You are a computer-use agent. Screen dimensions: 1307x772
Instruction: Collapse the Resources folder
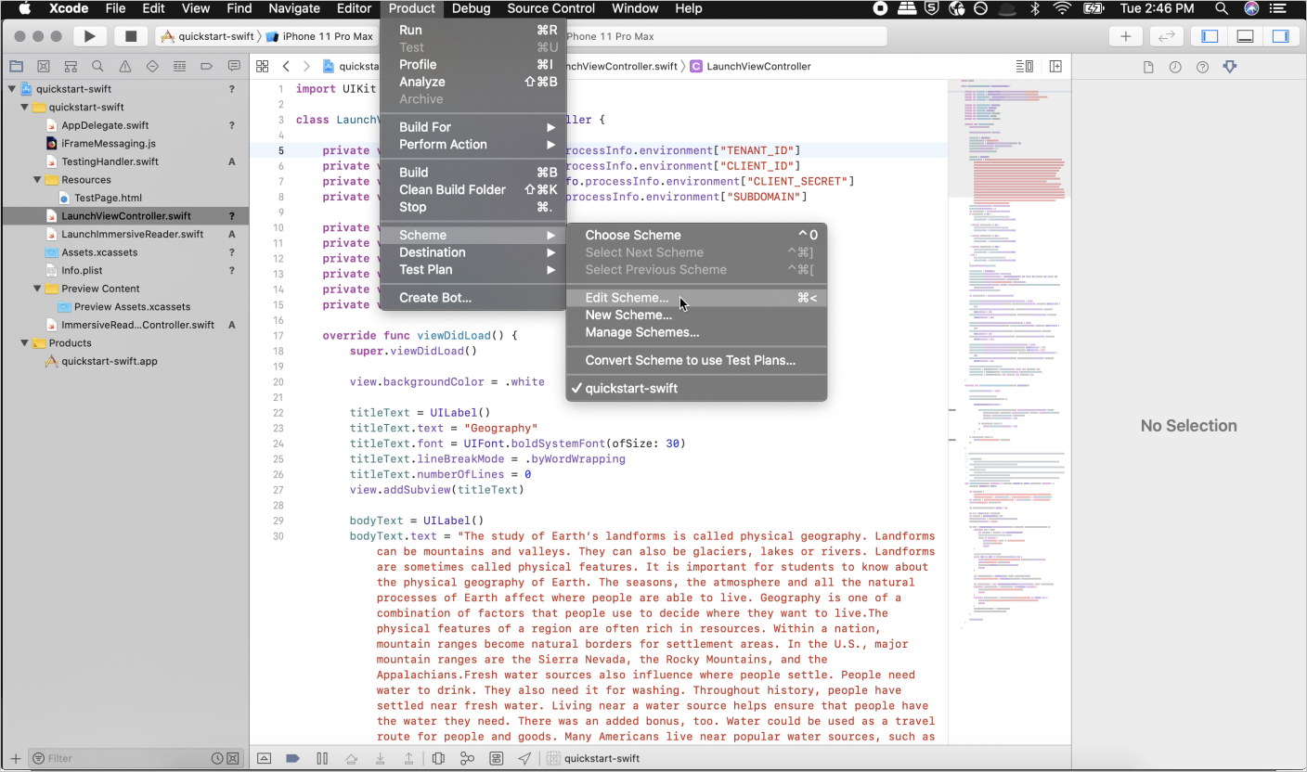[36, 180]
